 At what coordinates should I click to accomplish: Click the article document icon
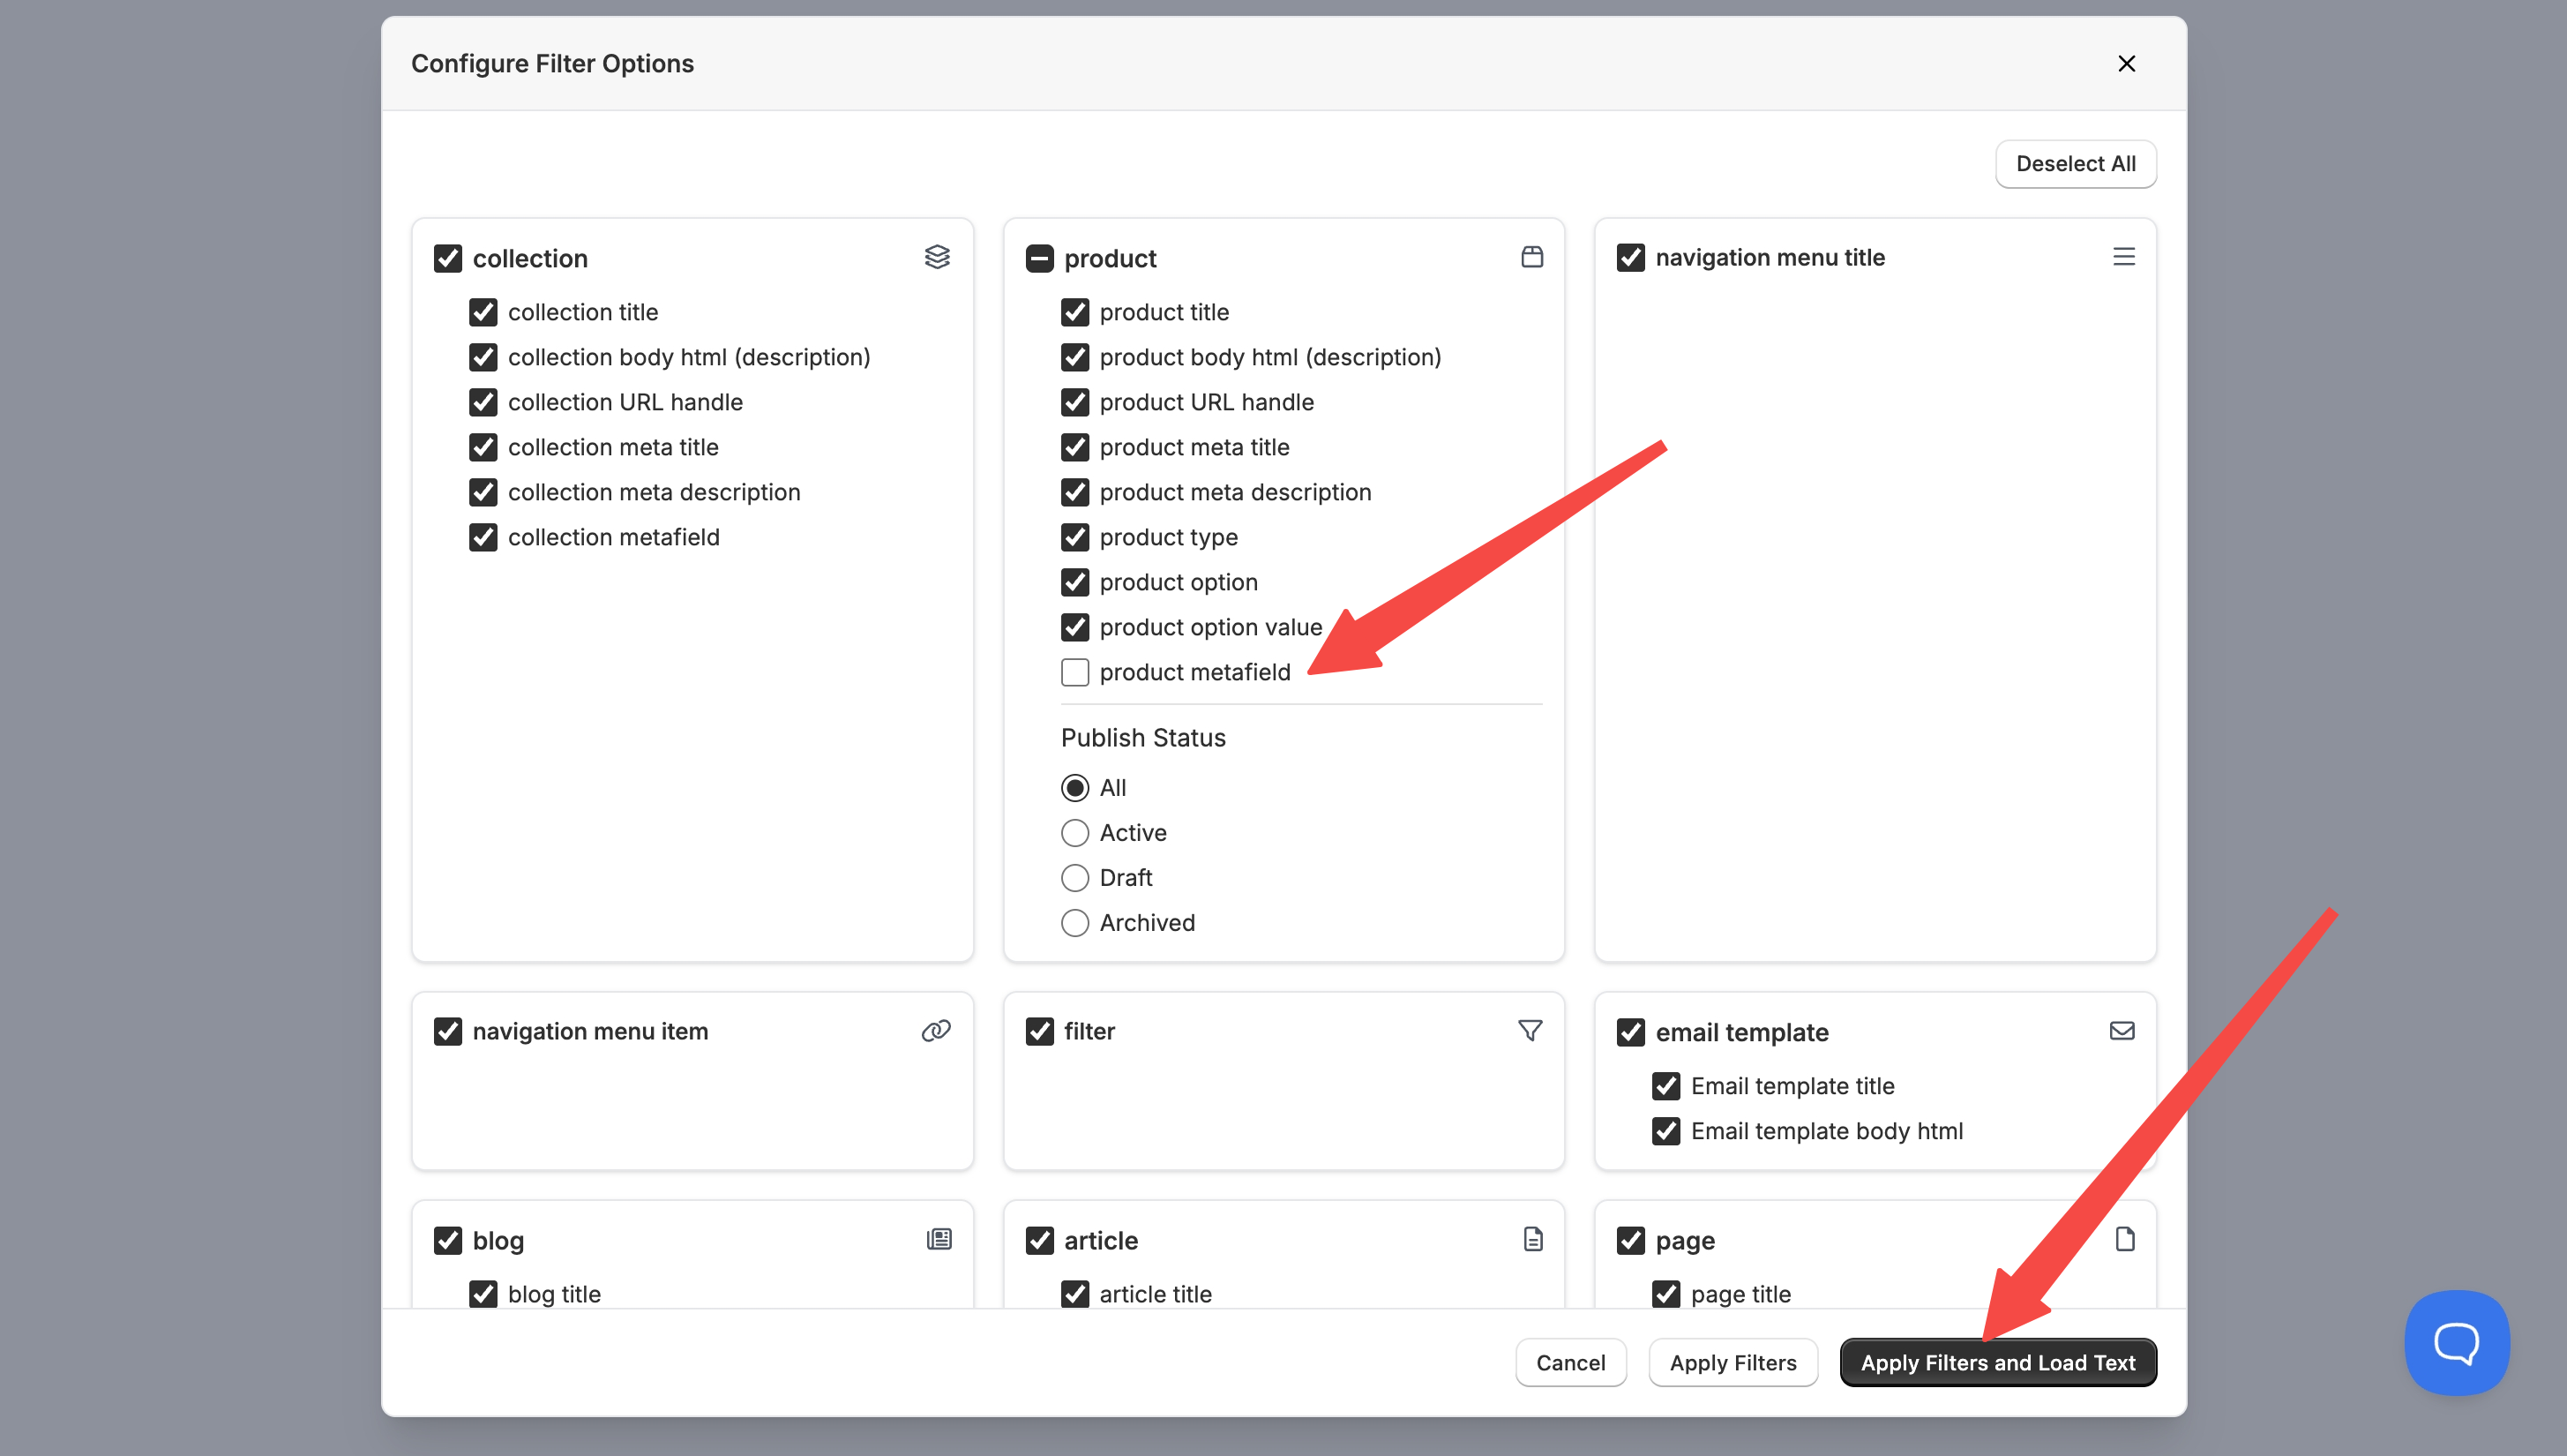pyautogui.click(x=1532, y=1240)
